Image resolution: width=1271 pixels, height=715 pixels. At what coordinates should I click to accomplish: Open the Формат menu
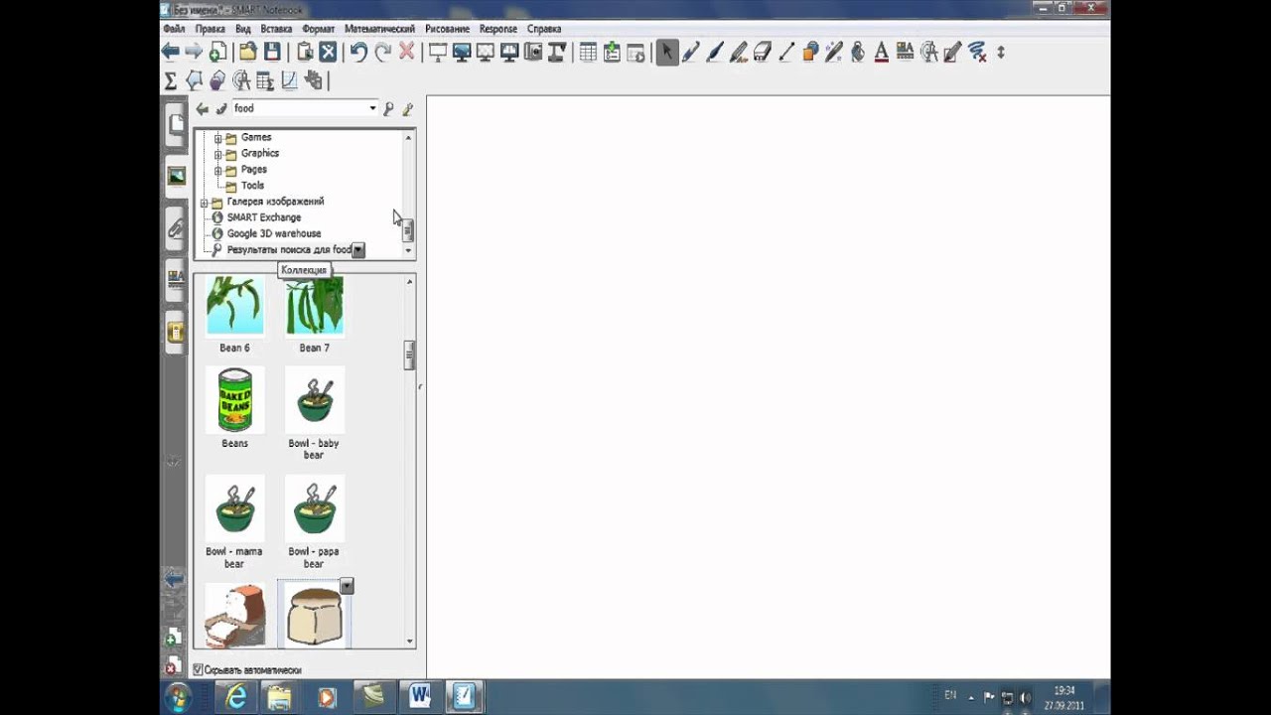pyautogui.click(x=319, y=29)
